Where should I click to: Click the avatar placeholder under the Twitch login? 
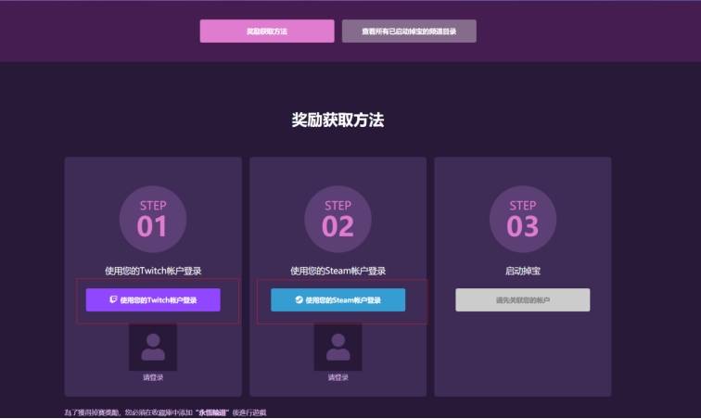click(x=153, y=348)
